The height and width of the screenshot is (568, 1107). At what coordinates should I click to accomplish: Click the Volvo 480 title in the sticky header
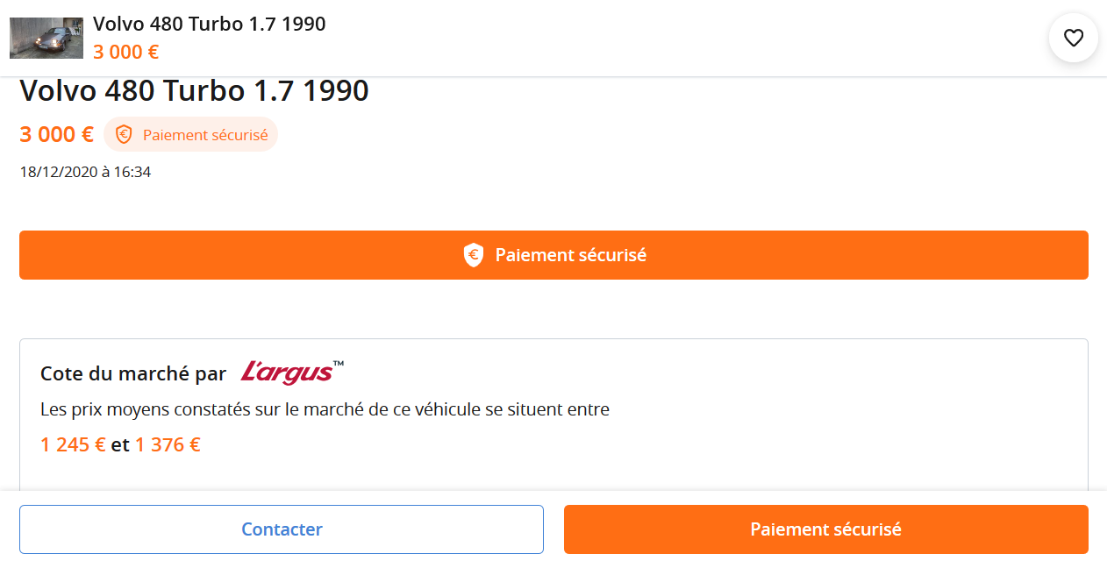click(x=209, y=25)
